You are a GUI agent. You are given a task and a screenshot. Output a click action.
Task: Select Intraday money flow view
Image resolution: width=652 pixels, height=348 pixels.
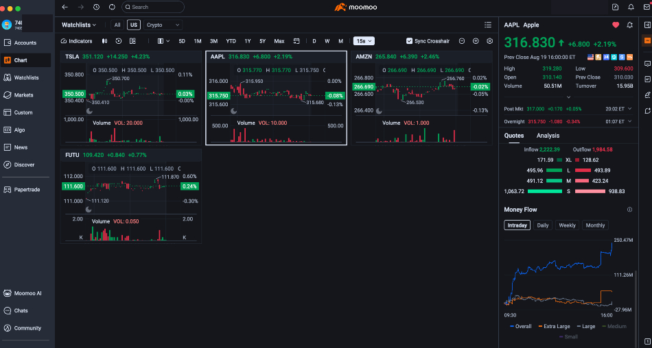(x=517, y=225)
